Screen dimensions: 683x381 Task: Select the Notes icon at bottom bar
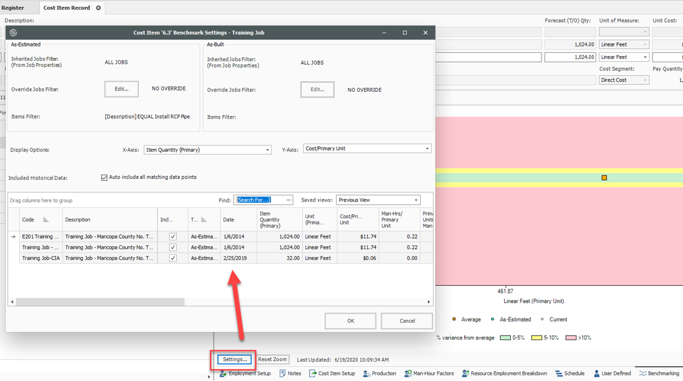tap(281, 373)
